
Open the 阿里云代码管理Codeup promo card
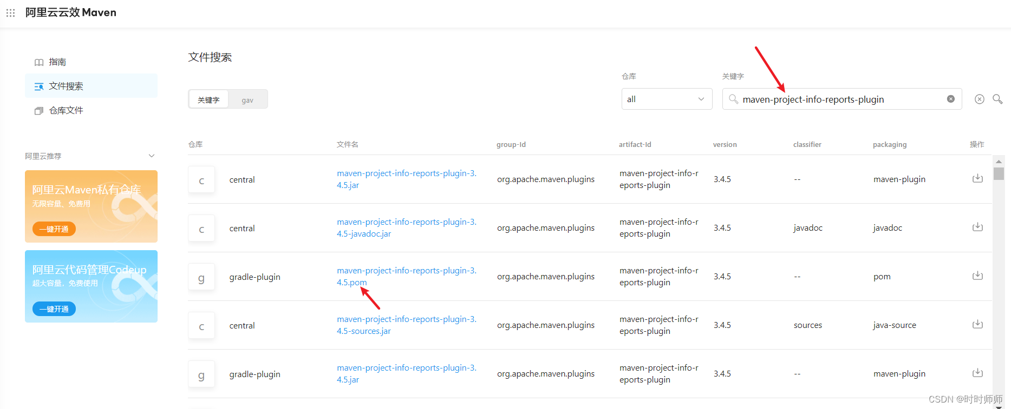tap(91, 286)
